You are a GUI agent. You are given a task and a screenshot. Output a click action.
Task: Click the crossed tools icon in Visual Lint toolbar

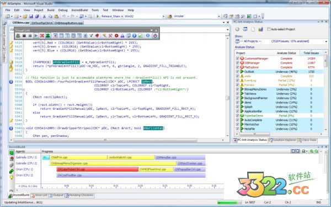point(110,36)
